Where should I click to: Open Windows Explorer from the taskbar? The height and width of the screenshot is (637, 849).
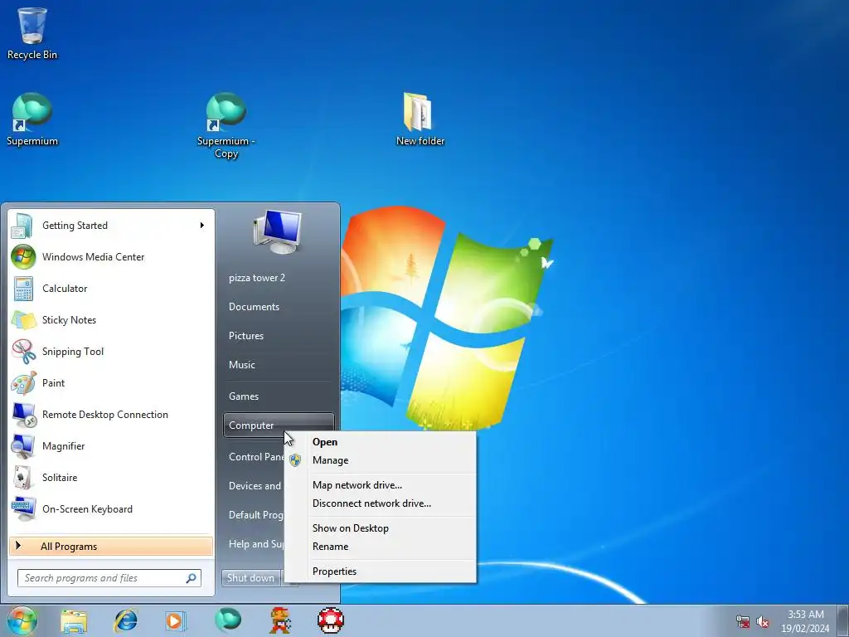[74, 620]
